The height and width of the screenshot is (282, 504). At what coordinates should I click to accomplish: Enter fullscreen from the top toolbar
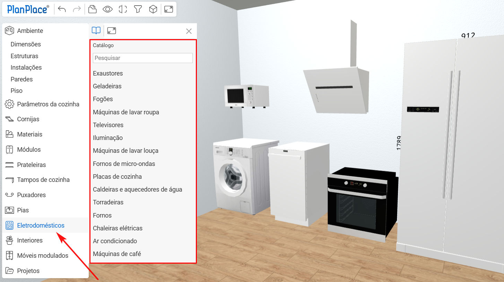tap(168, 9)
